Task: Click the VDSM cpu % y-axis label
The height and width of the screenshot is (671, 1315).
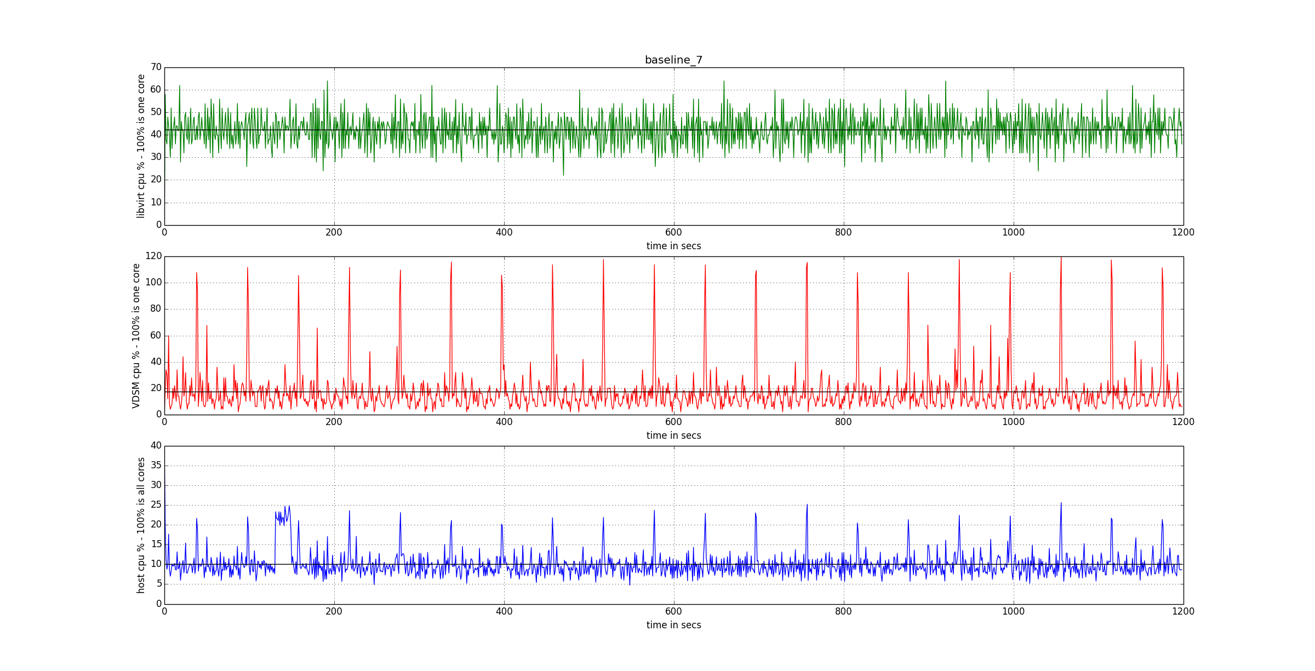Action: click(136, 336)
